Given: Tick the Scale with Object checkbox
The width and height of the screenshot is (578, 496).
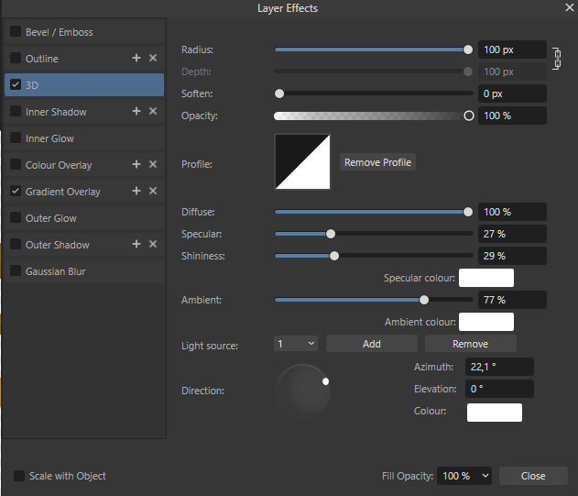Looking at the screenshot, I should (x=19, y=476).
